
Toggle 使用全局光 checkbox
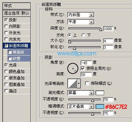point(82,68)
